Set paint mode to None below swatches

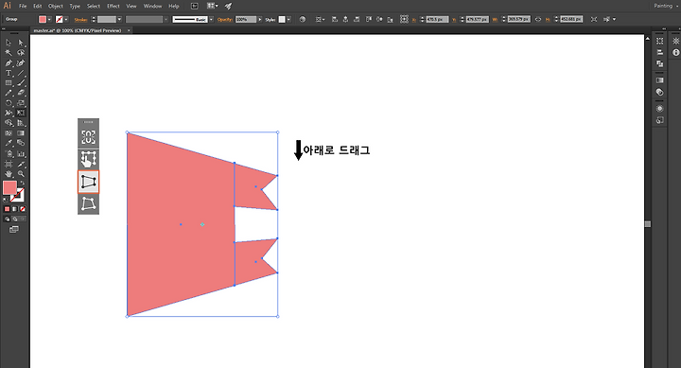(23, 209)
